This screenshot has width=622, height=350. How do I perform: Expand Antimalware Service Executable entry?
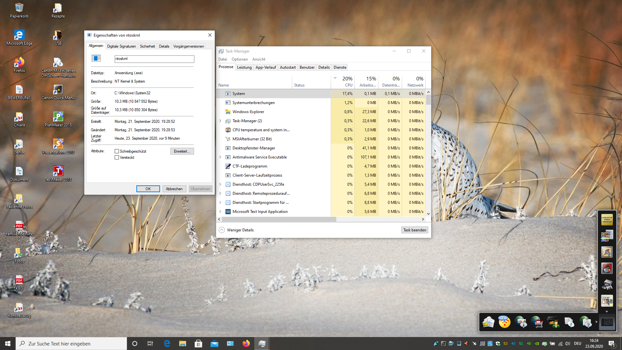tap(220, 157)
